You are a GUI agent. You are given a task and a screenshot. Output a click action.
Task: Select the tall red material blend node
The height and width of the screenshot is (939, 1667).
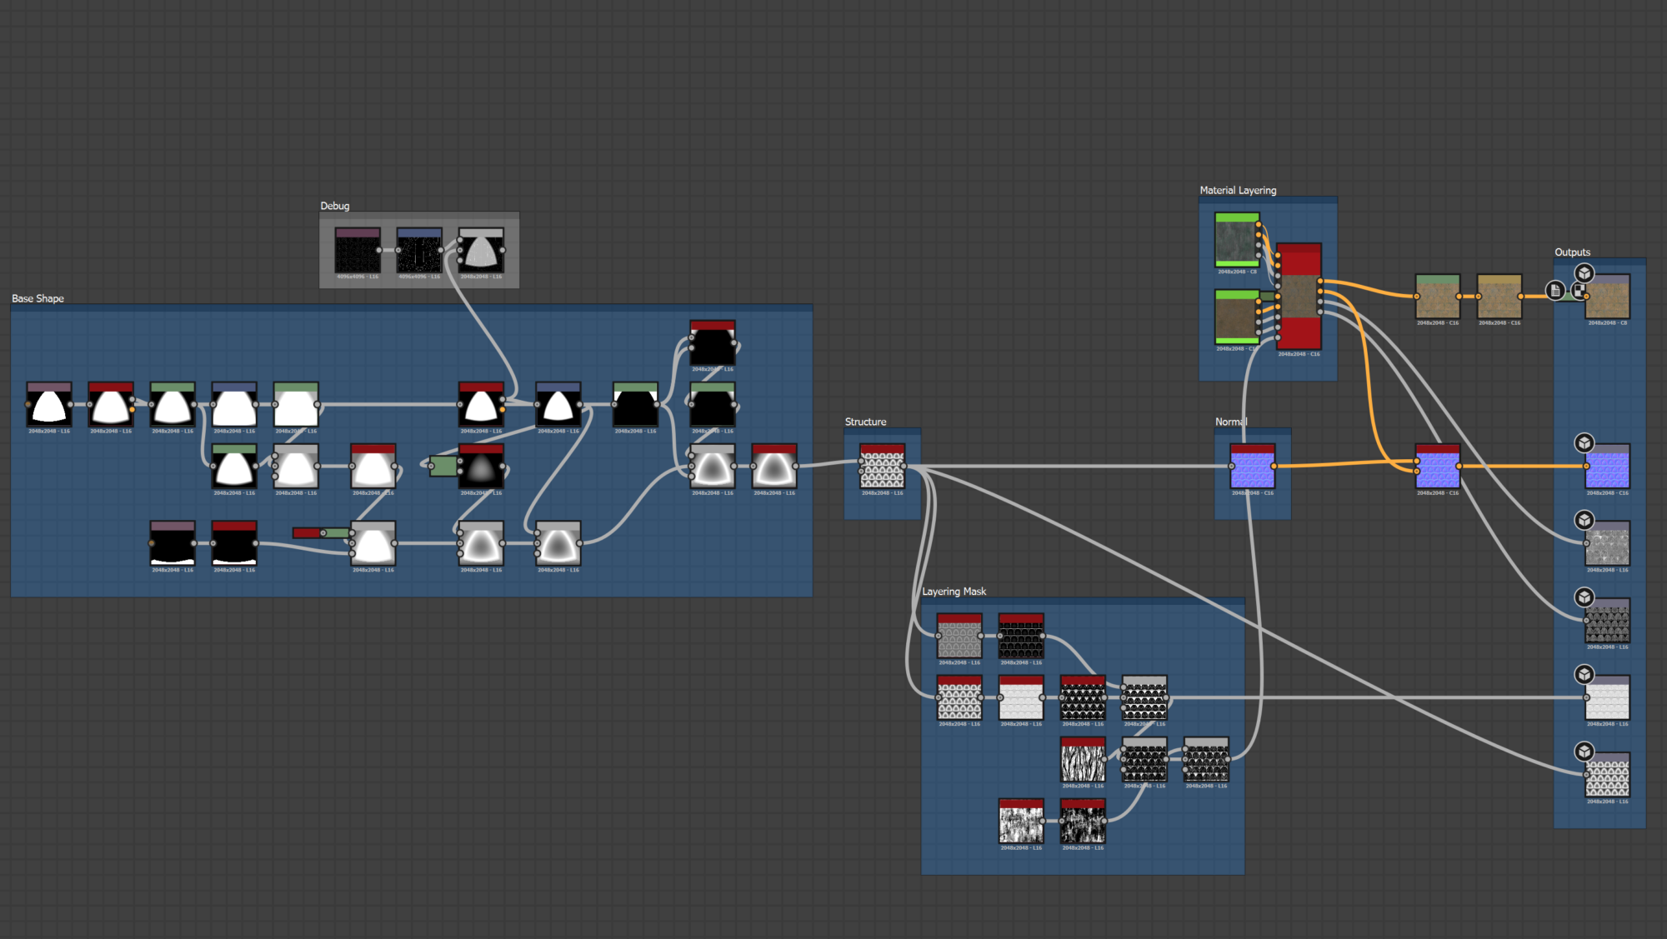click(1299, 297)
